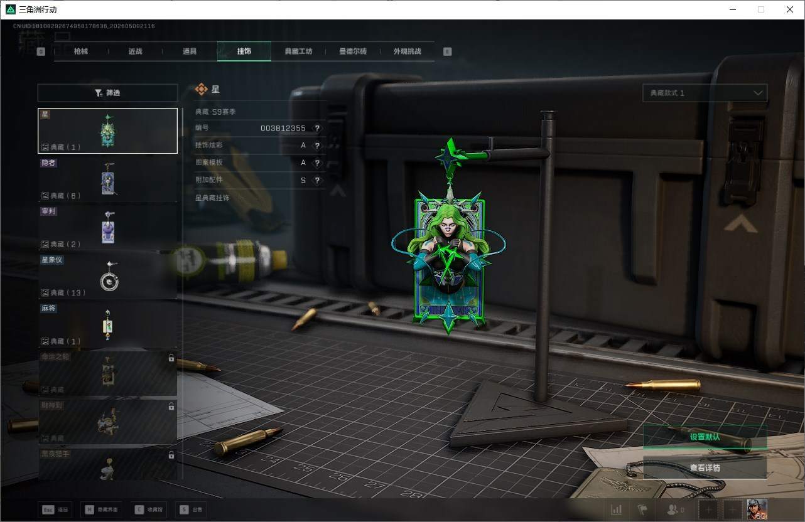The height and width of the screenshot is (522, 805).
Task: Click the flag icon in bottom bar
Action: tap(642, 510)
